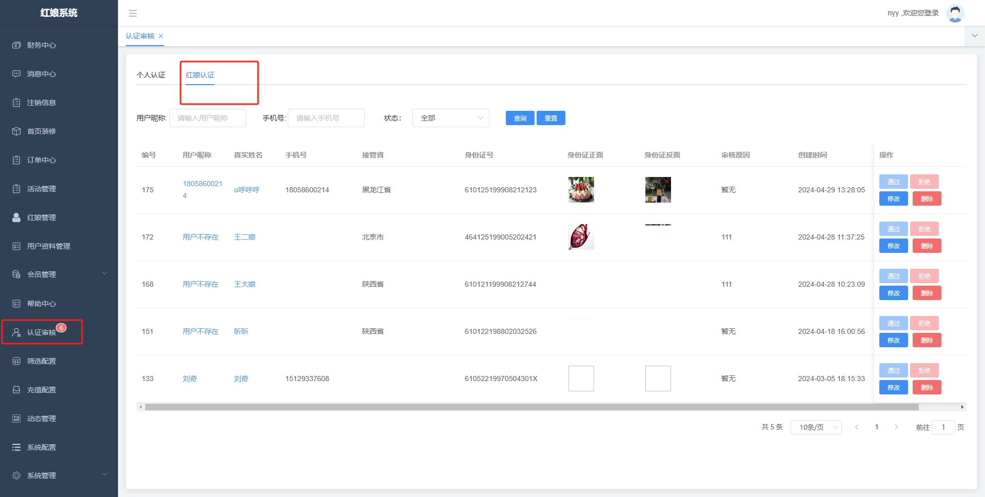Viewport: 985px width, 497px height.
Task: Open the 10条/页 page size dropdown
Action: coord(816,427)
